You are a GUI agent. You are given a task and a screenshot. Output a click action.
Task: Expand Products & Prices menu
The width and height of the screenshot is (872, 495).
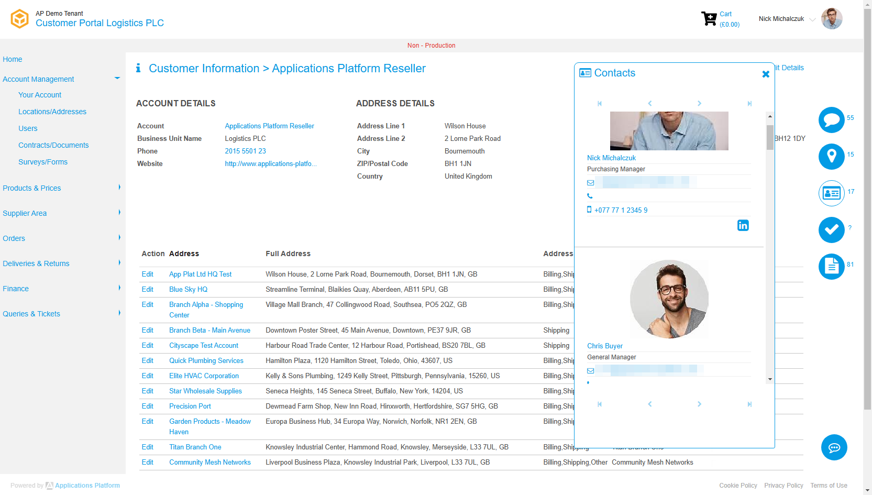tap(119, 187)
